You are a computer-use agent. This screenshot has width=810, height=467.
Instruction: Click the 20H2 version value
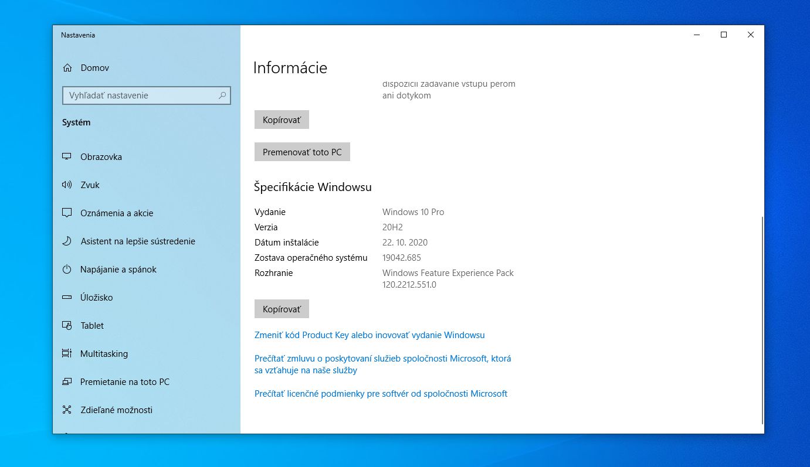coord(392,227)
